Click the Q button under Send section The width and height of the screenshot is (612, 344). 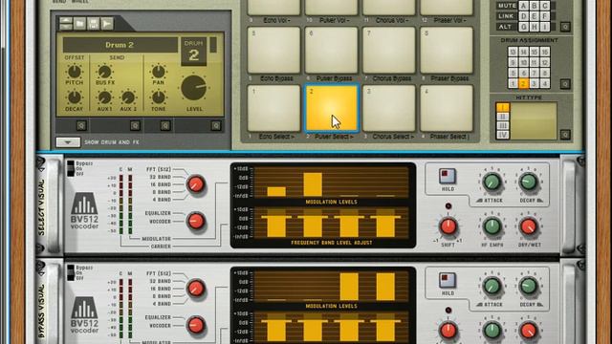(x=135, y=125)
